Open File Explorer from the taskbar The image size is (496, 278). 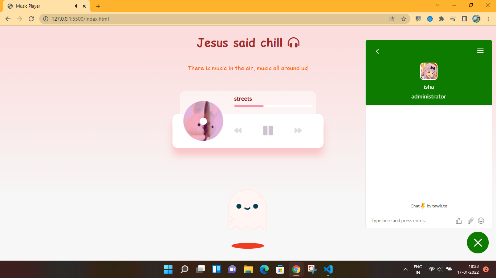(x=248, y=269)
